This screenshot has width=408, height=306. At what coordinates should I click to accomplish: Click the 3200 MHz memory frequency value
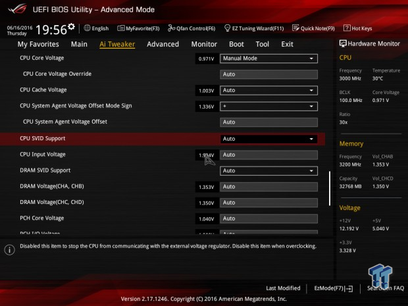pyautogui.click(x=350, y=165)
